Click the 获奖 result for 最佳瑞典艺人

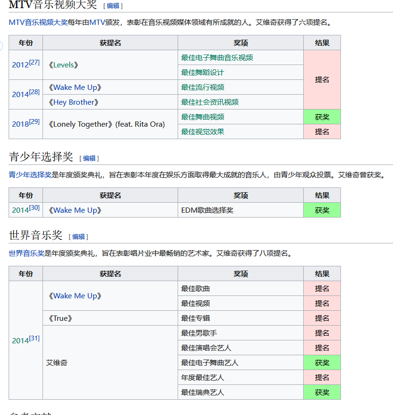(x=322, y=392)
